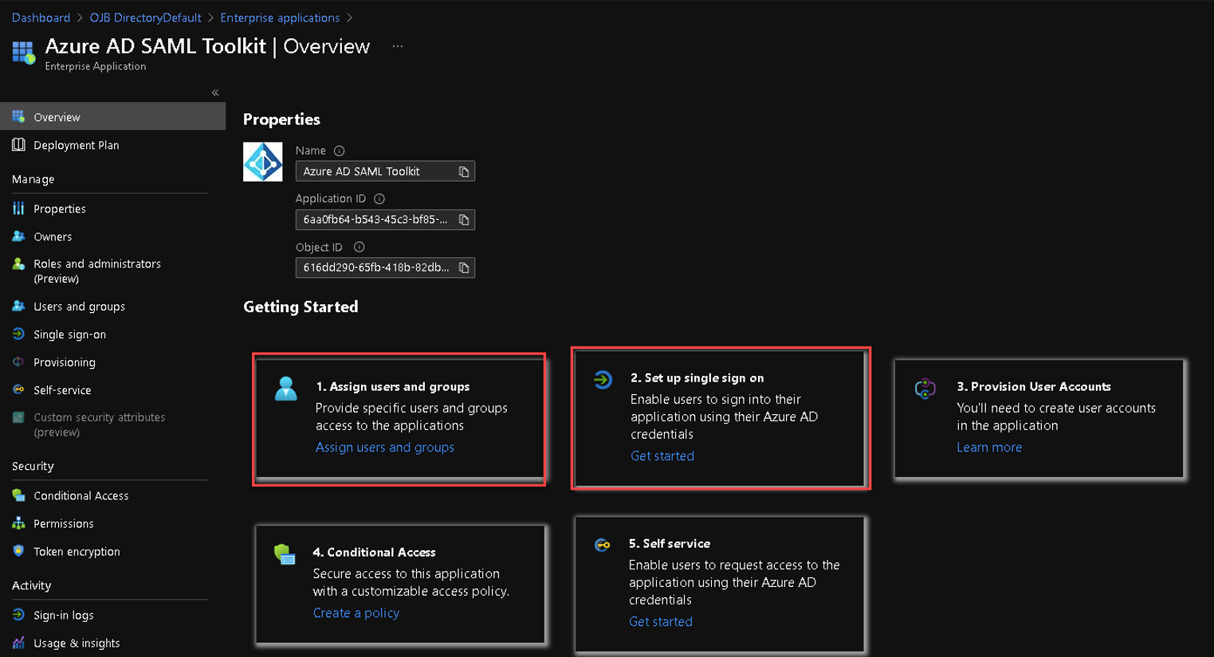Click the key icon in Self service card
The image size is (1214, 657).
(x=603, y=546)
